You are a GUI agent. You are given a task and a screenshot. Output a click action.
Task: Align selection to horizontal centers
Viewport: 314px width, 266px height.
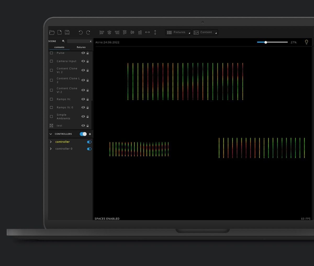(109, 32)
